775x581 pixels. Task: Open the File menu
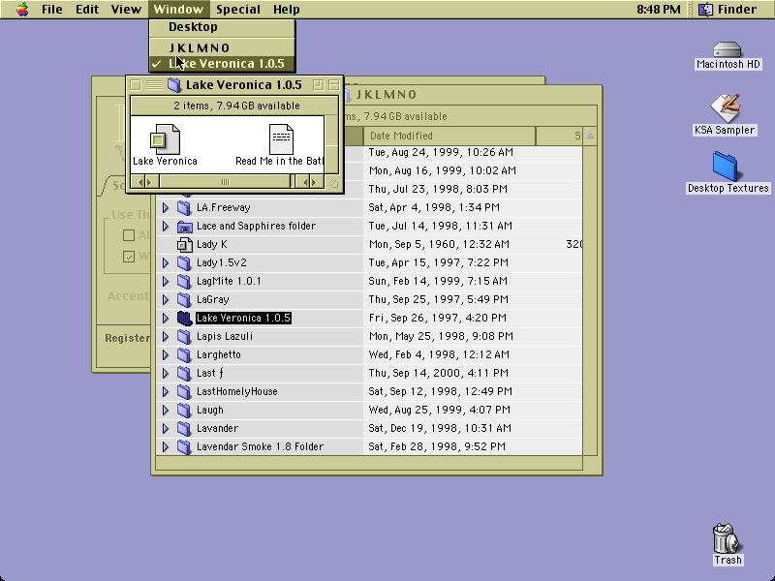tap(52, 10)
